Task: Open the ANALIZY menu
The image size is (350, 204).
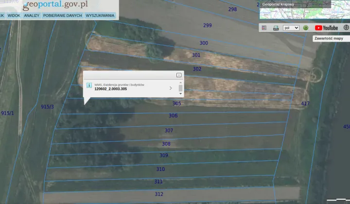Action: pos(32,16)
